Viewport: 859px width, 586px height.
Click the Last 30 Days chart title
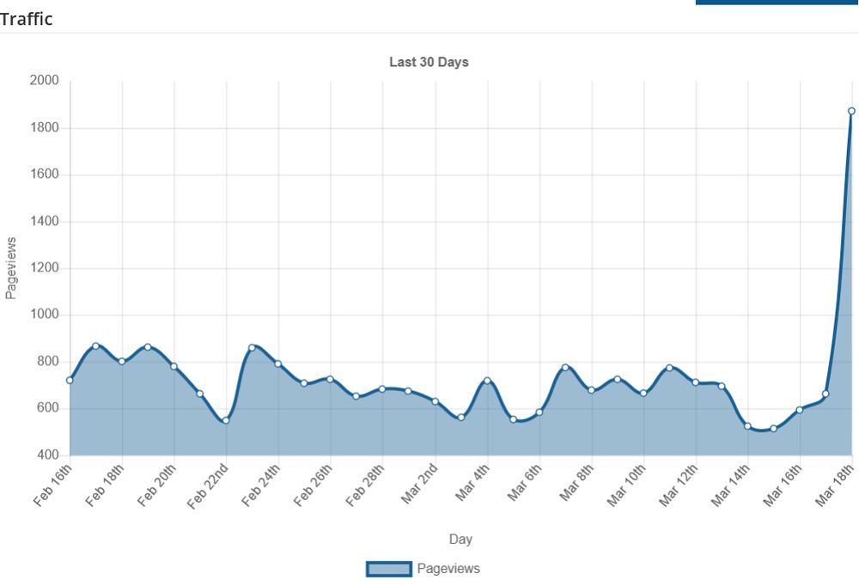(429, 62)
